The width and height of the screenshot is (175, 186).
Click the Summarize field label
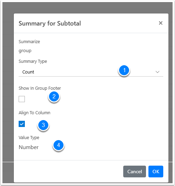click(x=29, y=42)
